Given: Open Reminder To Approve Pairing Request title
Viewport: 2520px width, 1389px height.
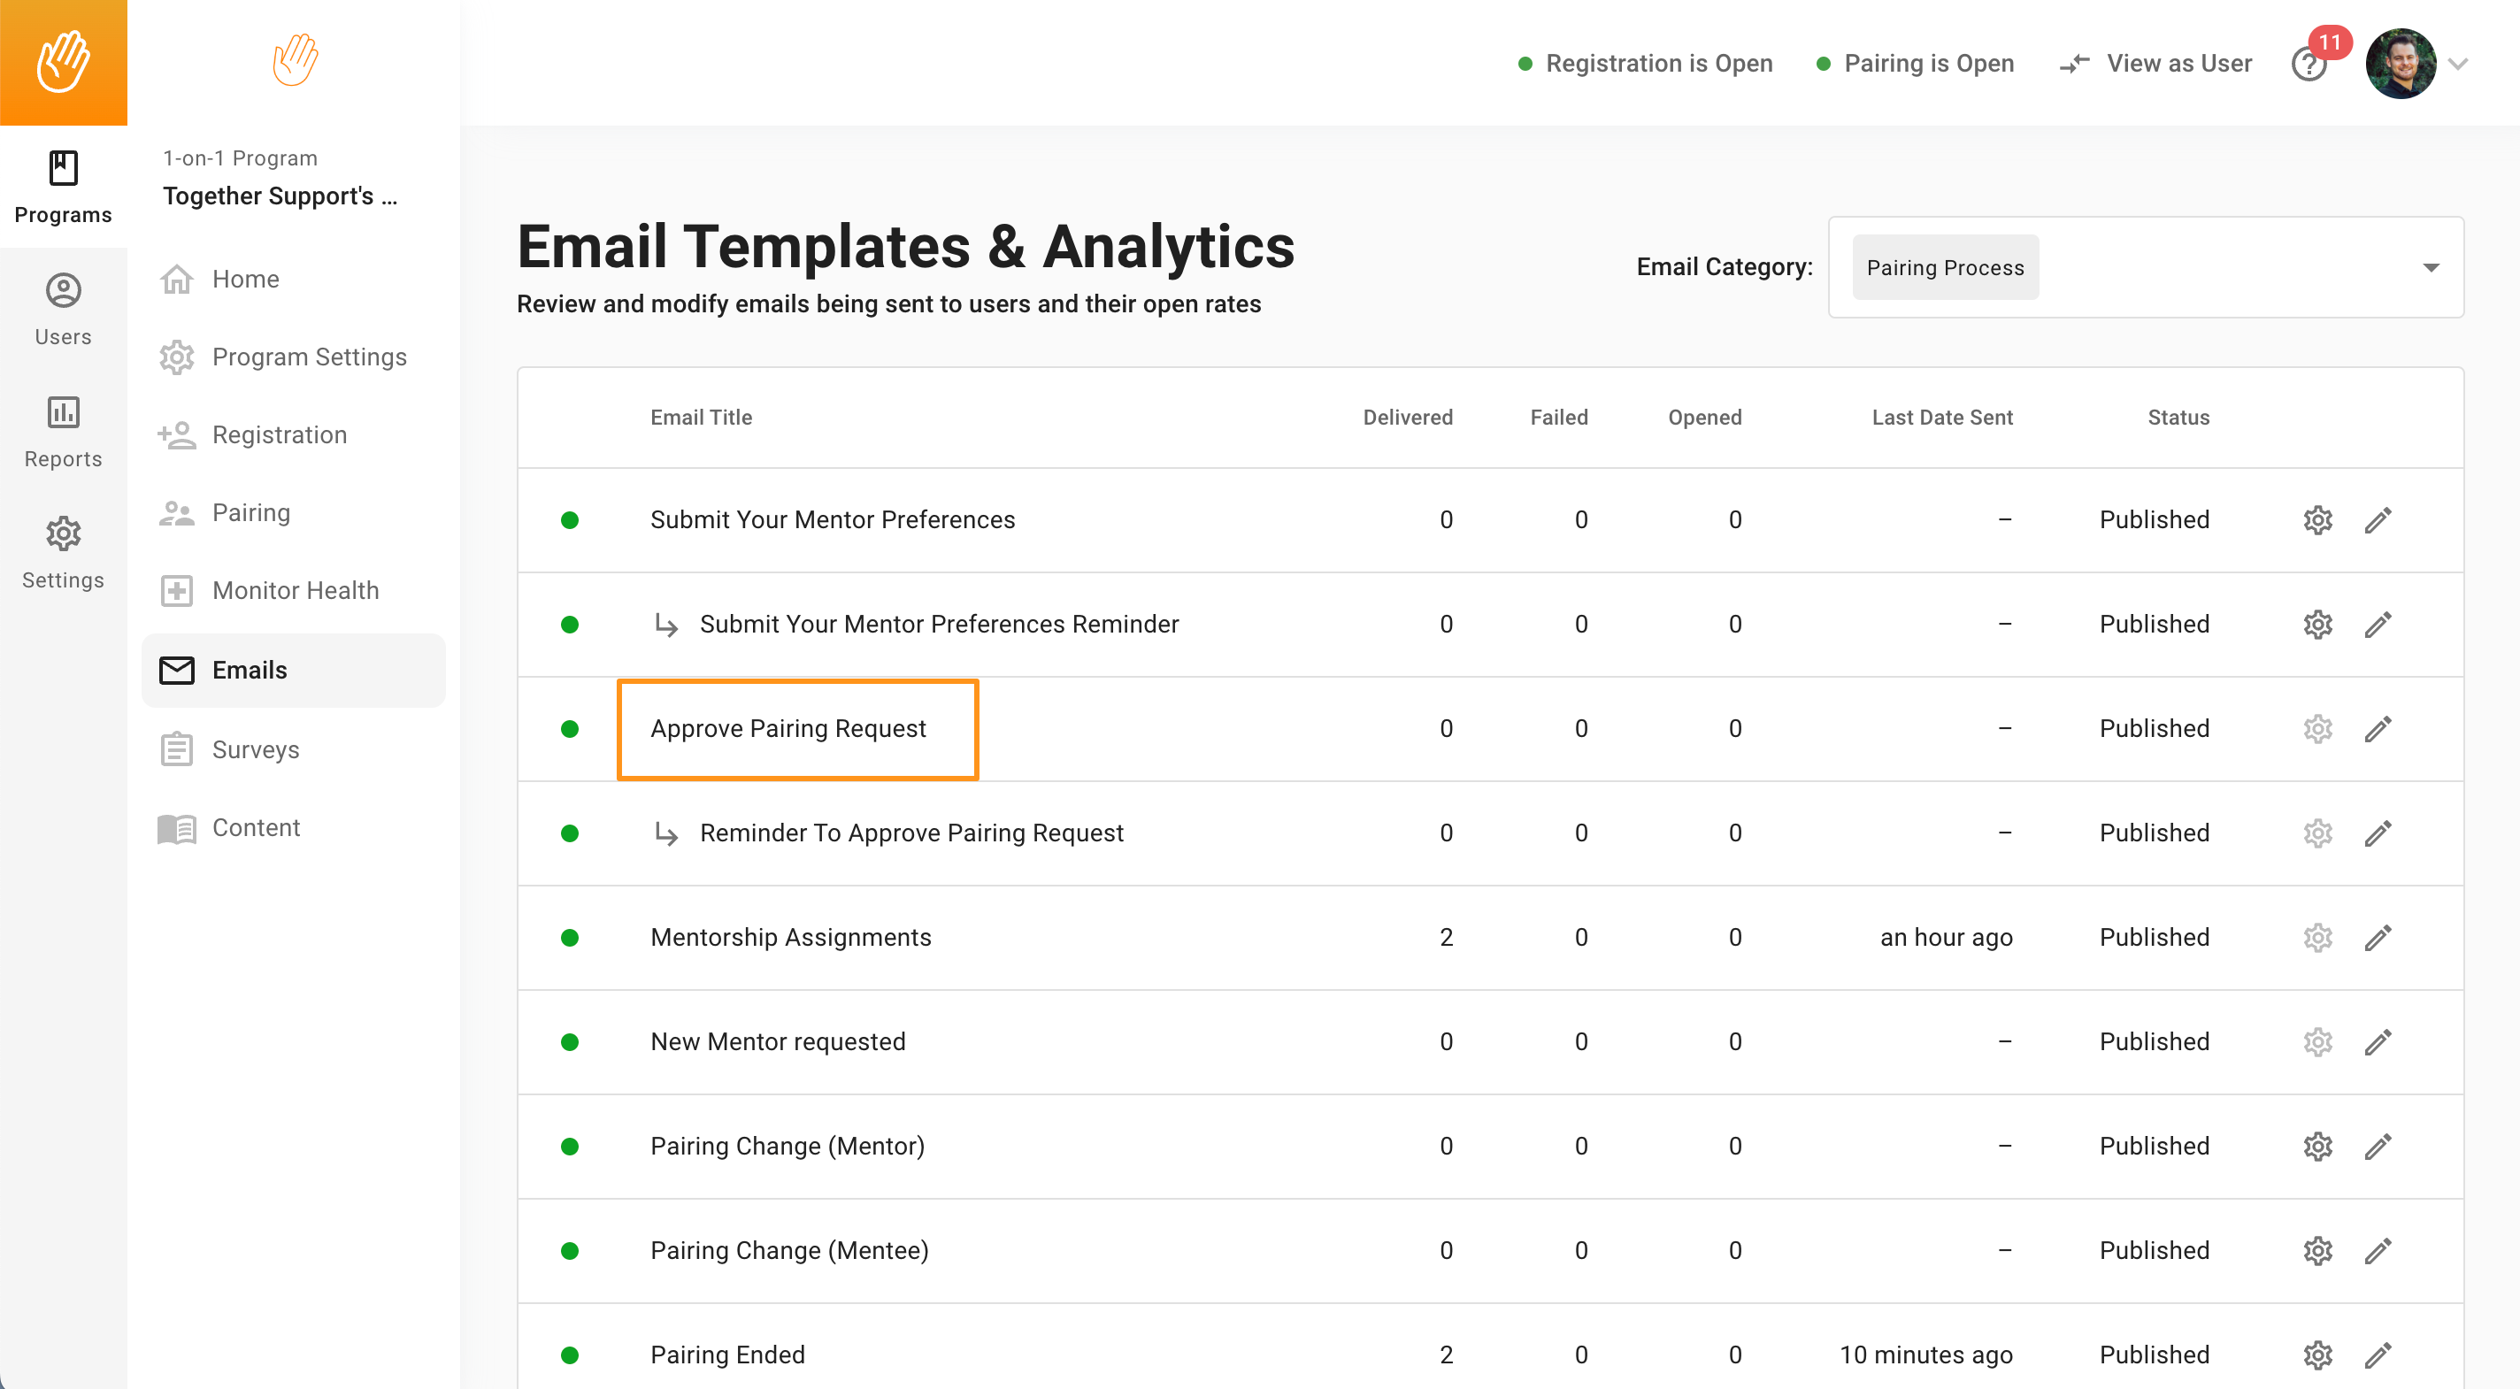Looking at the screenshot, I should tap(911, 833).
